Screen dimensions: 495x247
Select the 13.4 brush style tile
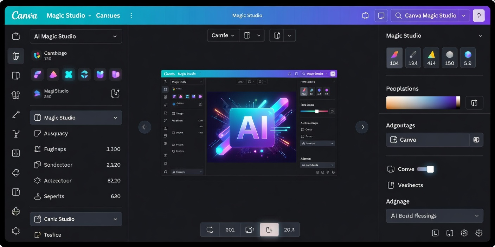[413, 58]
